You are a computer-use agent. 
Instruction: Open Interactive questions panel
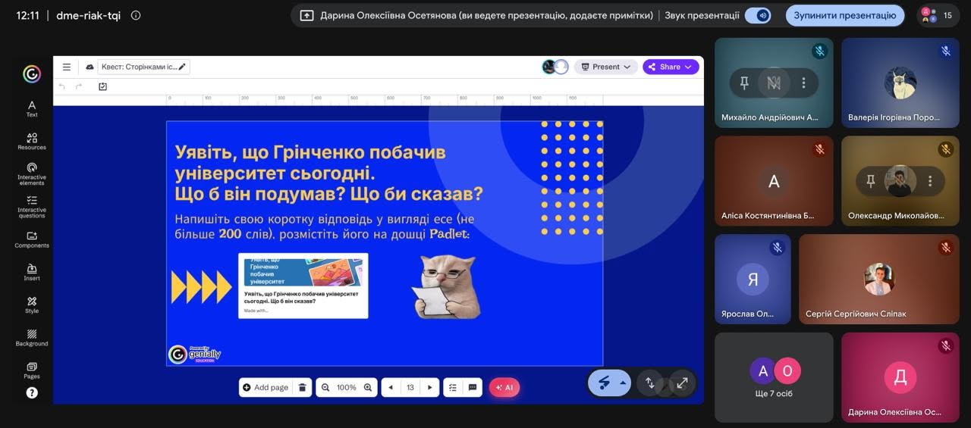[32, 206]
